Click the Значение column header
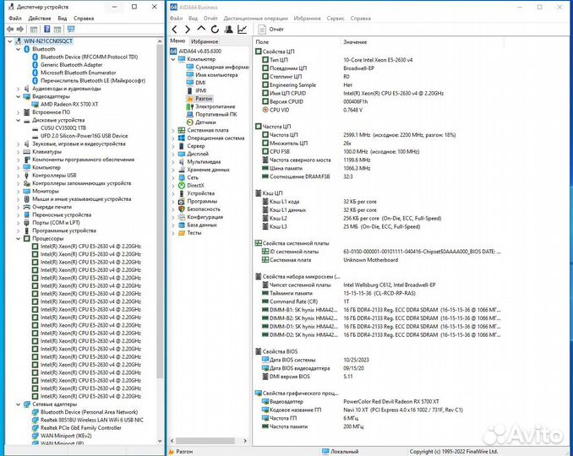 355,41
